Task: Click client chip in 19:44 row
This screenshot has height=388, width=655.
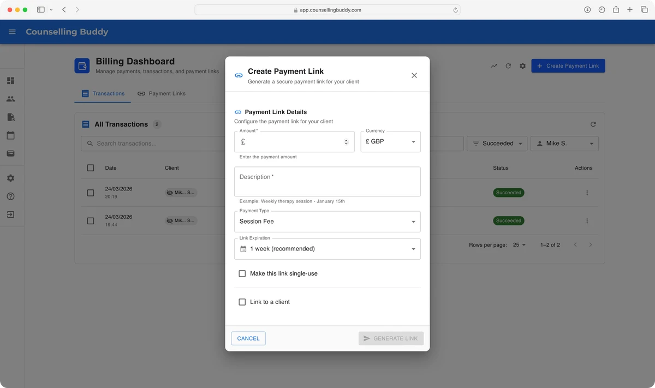Action: 181,221
